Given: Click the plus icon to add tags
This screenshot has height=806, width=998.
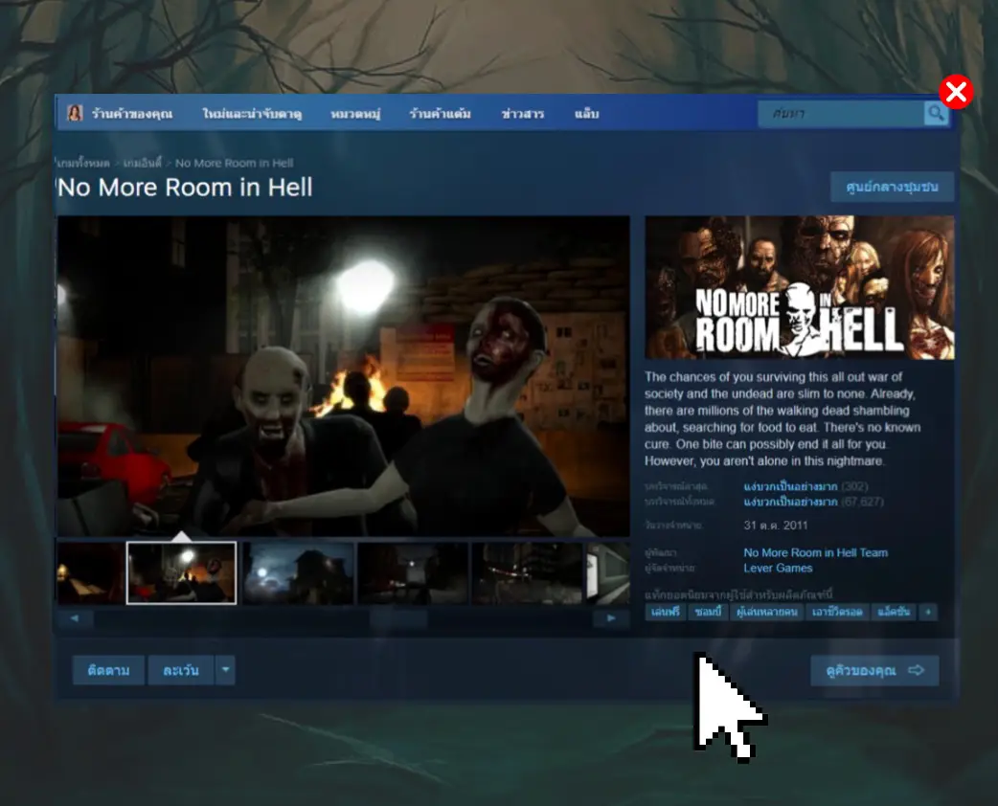Looking at the screenshot, I should 927,612.
